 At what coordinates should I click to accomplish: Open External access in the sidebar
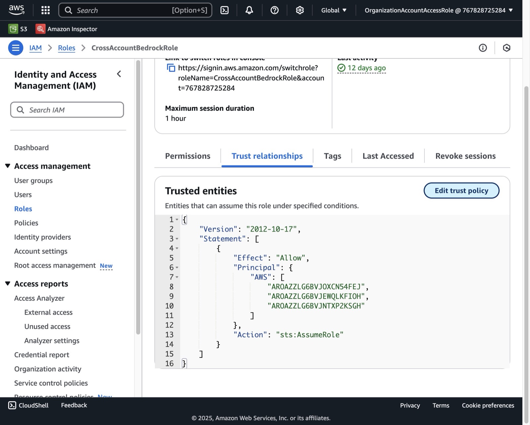pos(48,312)
